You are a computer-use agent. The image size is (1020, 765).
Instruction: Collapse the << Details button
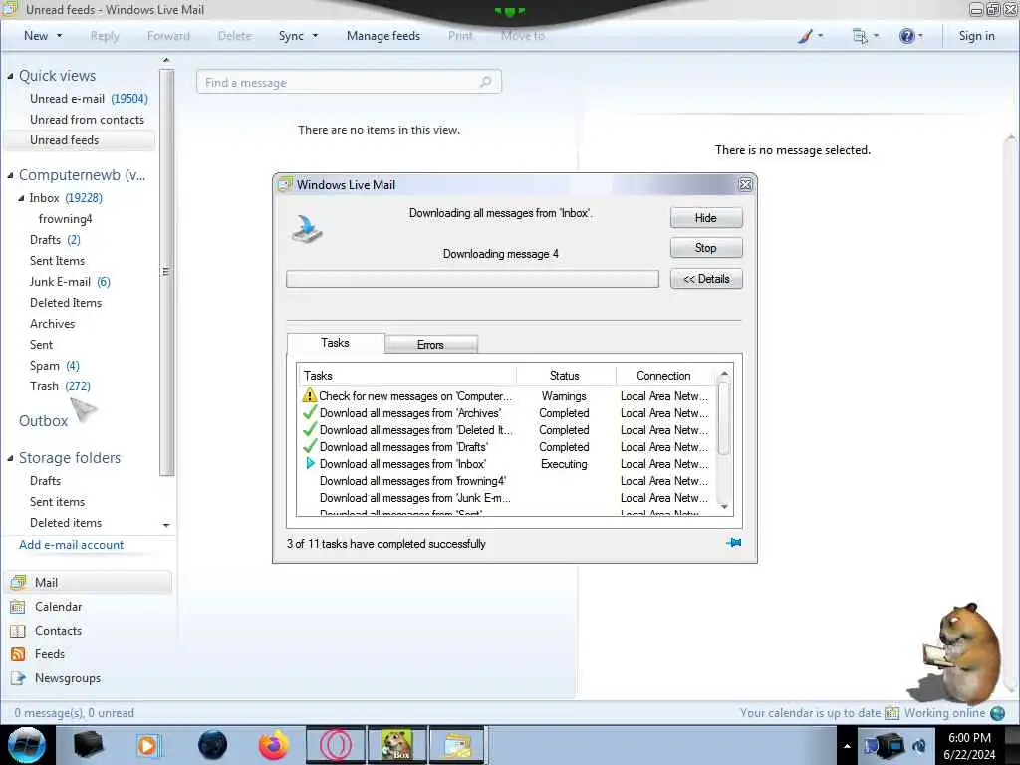(x=706, y=279)
